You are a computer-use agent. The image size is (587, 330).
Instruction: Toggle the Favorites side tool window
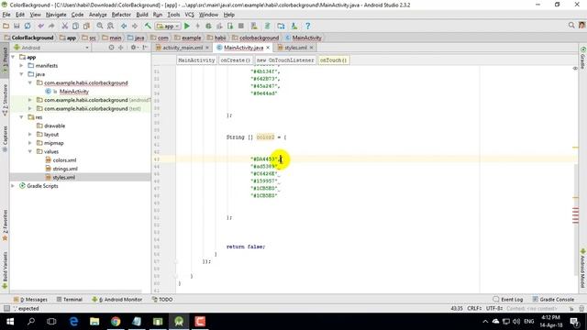pyautogui.click(x=5, y=225)
